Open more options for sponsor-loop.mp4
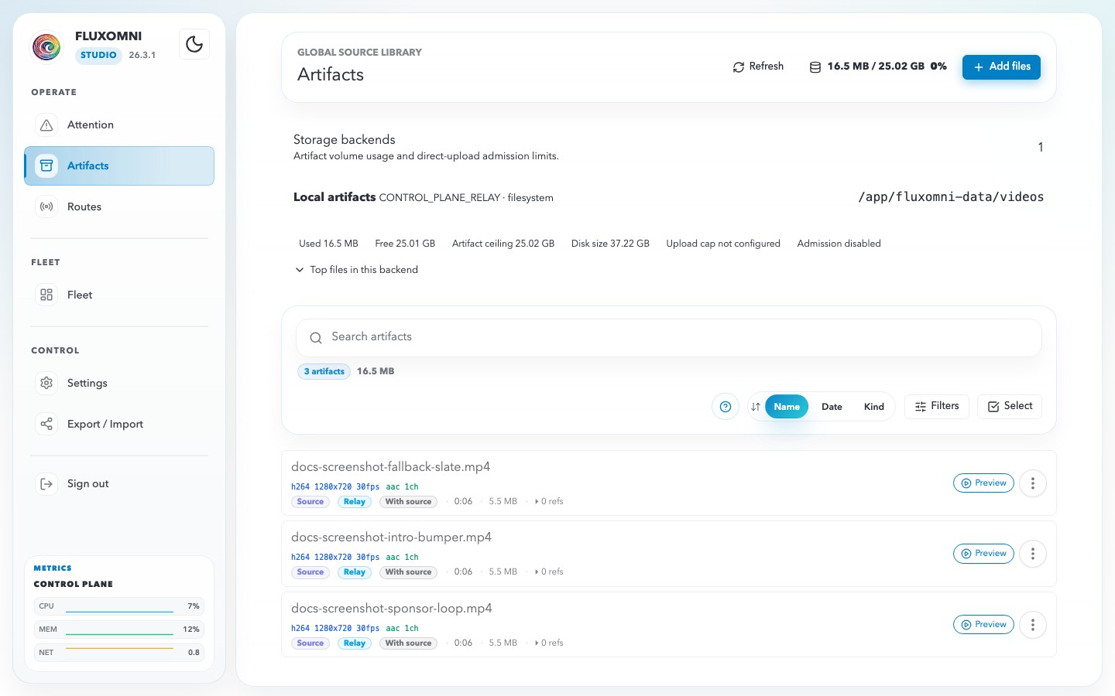 point(1033,625)
